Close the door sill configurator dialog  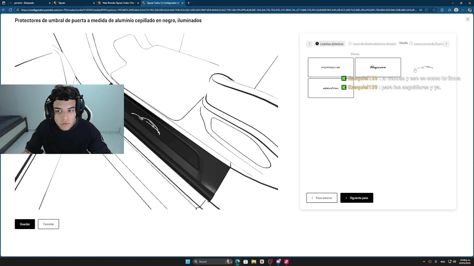coord(467,19)
